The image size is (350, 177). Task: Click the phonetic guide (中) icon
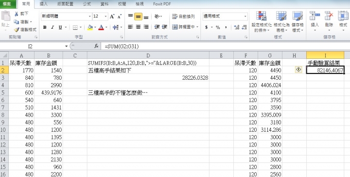tap(115, 27)
